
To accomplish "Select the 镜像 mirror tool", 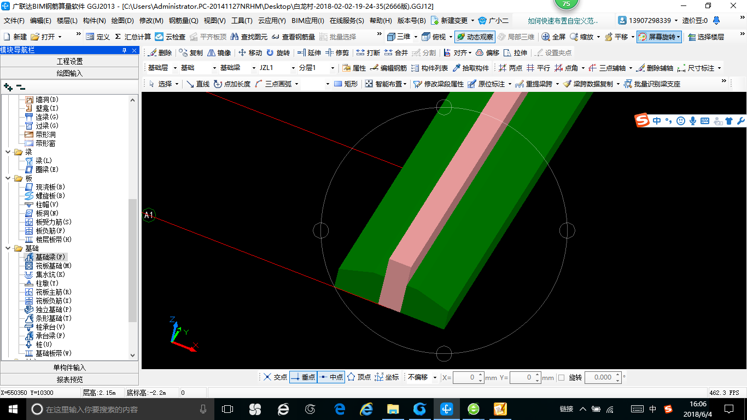I will click(x=219, y=53).
